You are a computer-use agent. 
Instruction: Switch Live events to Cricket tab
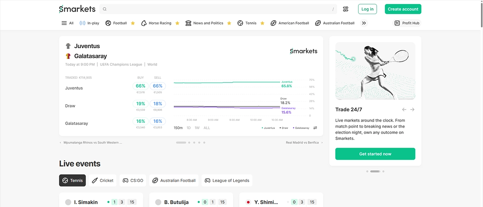click(x=103, y=180)
